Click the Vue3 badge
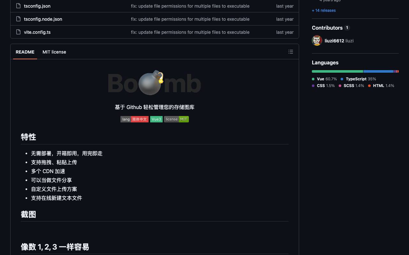Image resolution: width=409 pixels, height=255 pixels. tap(156, 119)
